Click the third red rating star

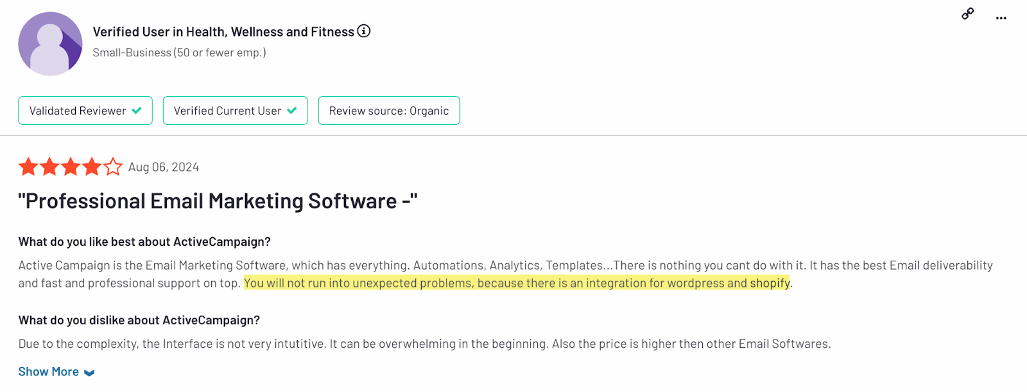click(x=71, y=167)
